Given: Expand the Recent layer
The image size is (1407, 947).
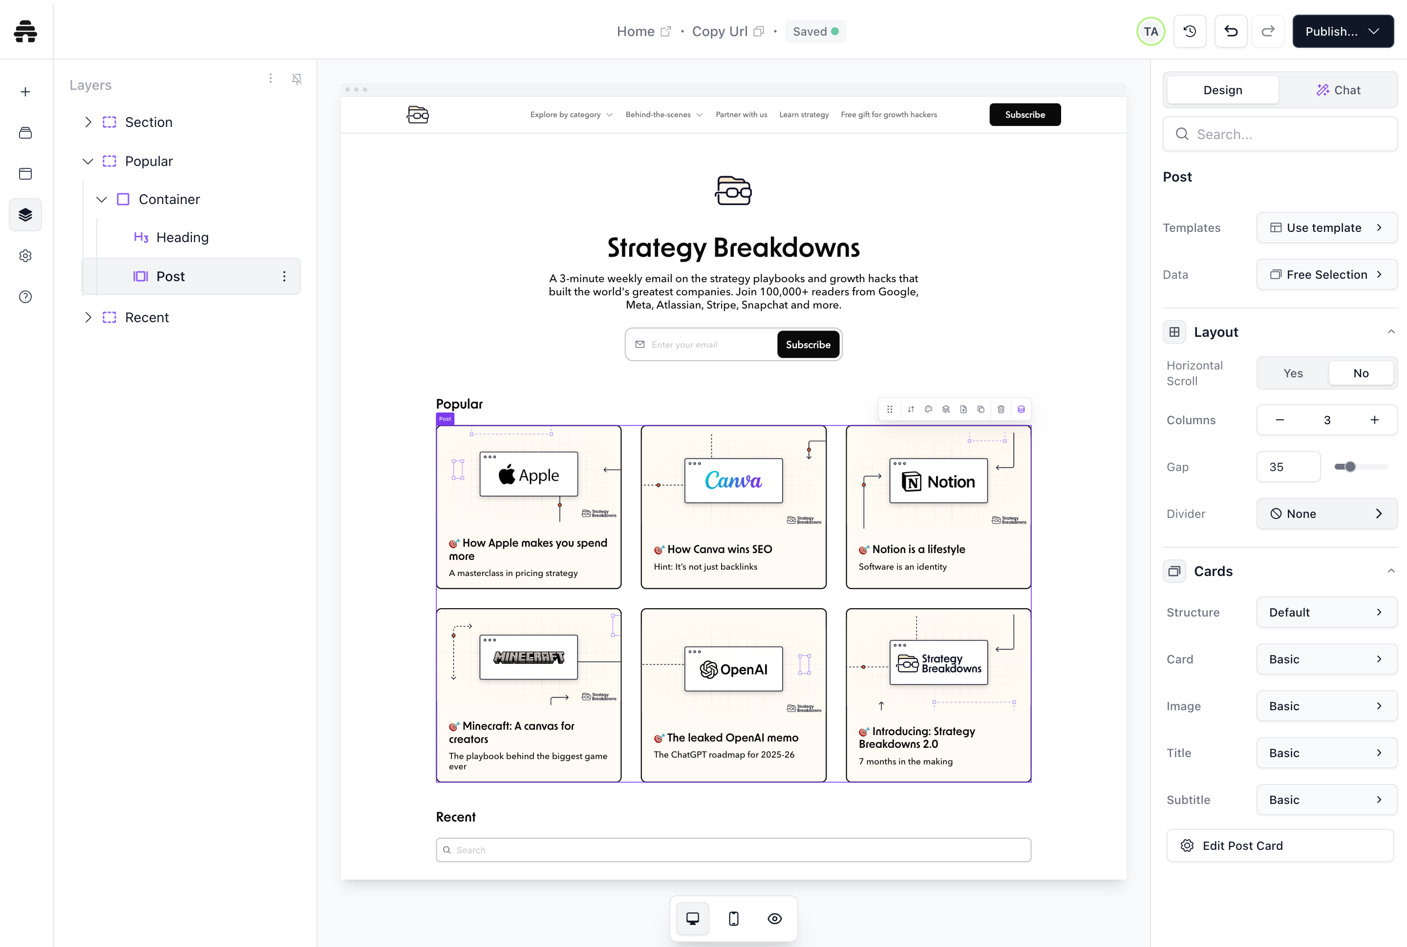Looking at the screenshot, I should tap(88, 318).
